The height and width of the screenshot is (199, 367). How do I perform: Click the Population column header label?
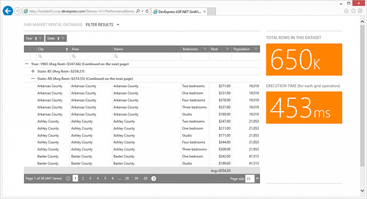point(241,49)
